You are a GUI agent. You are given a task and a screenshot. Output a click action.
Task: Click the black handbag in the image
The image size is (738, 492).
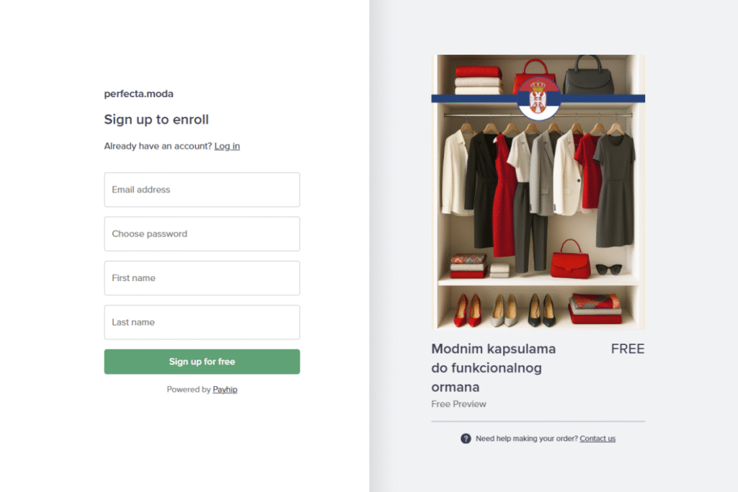589,78
